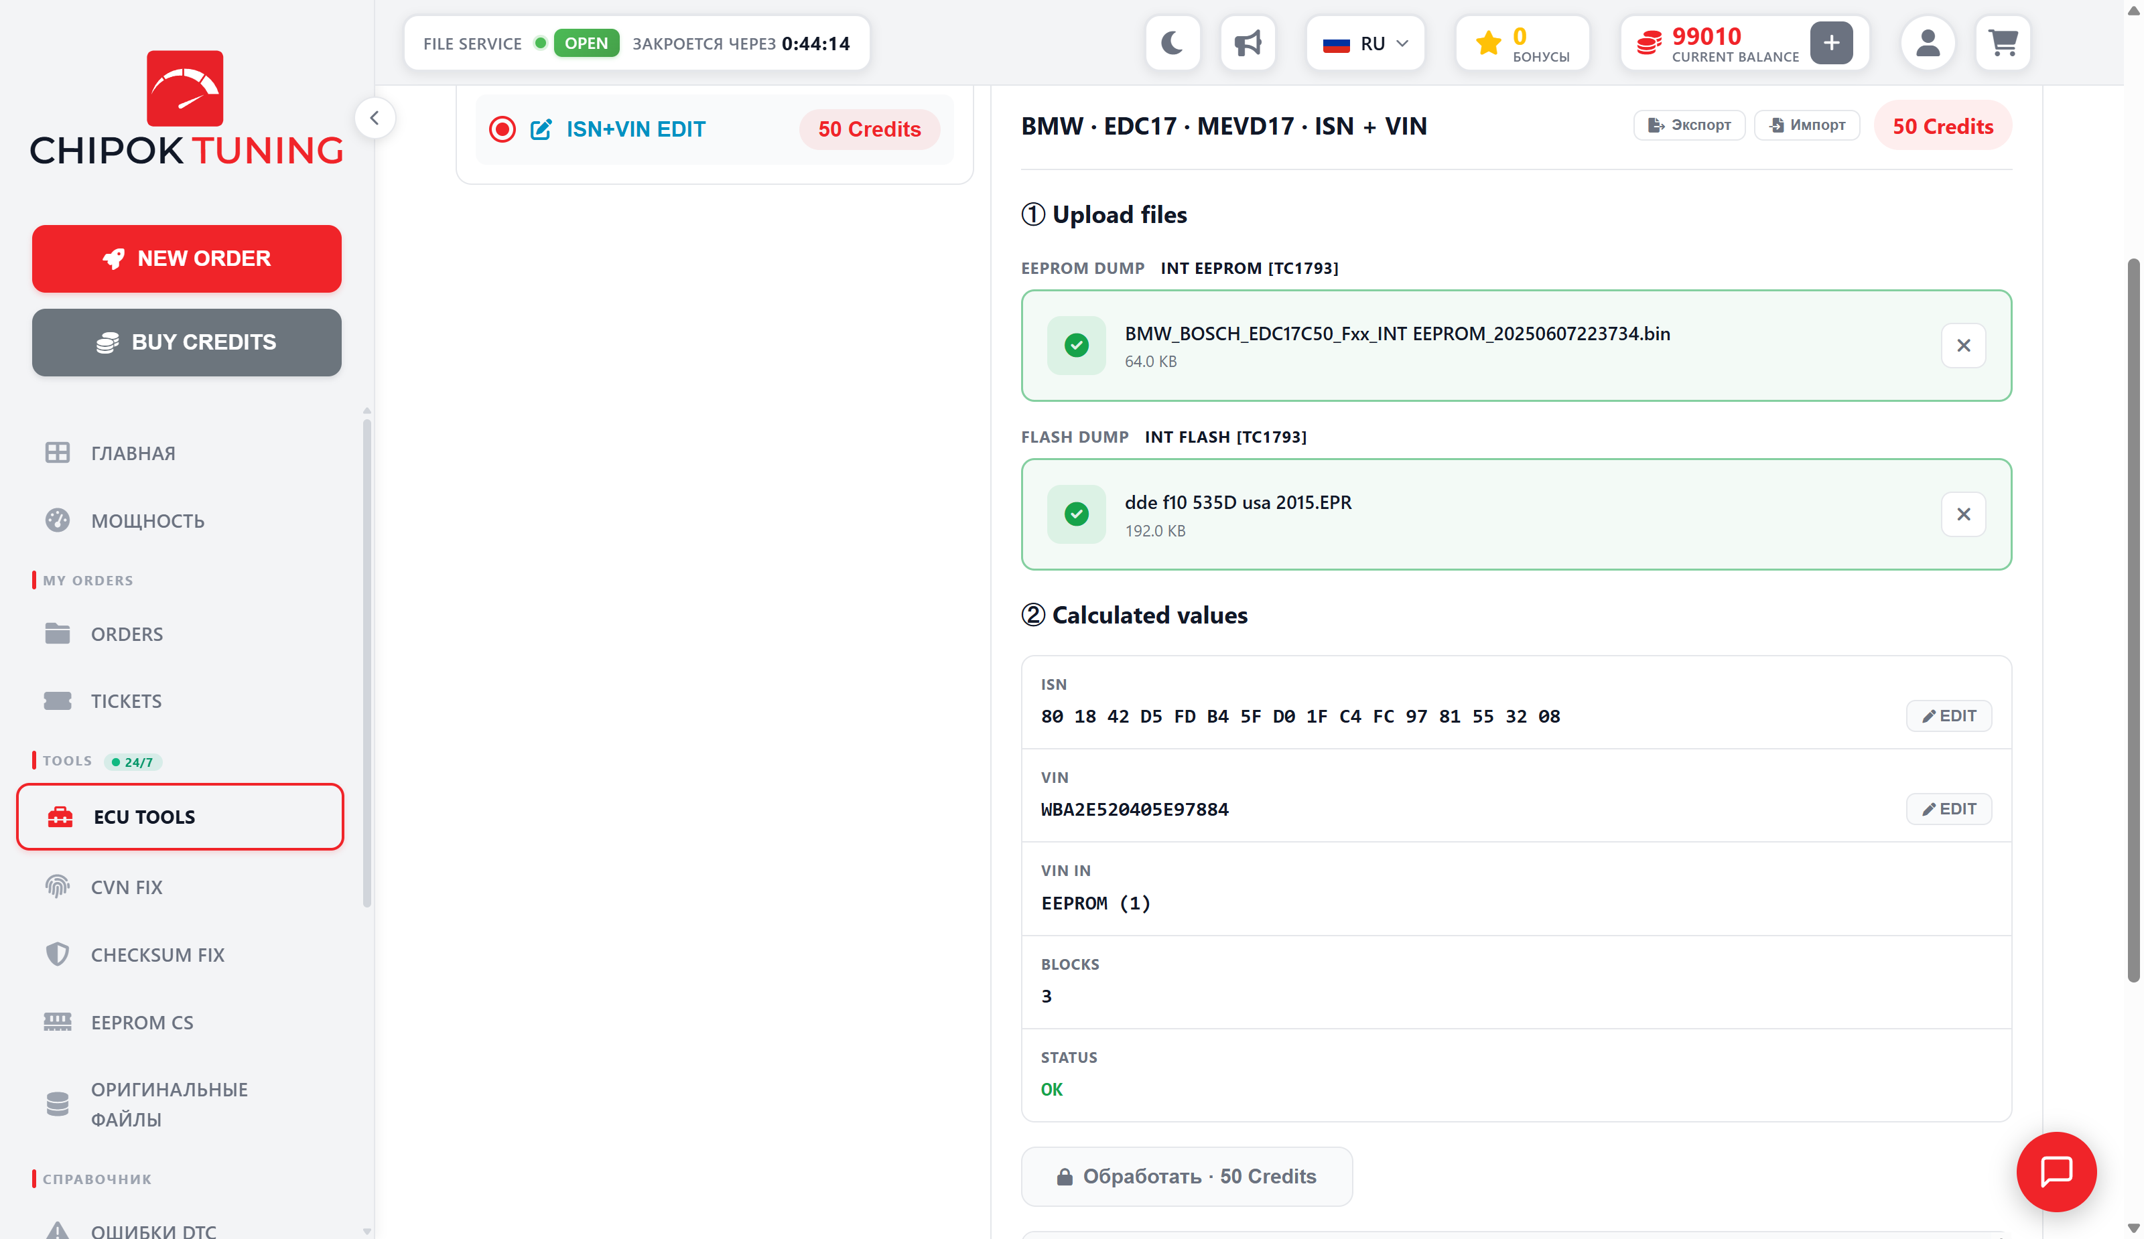Screen dimensions: 2144x1239
Task: Edit the VIN value
Action: coord(1948,809)
